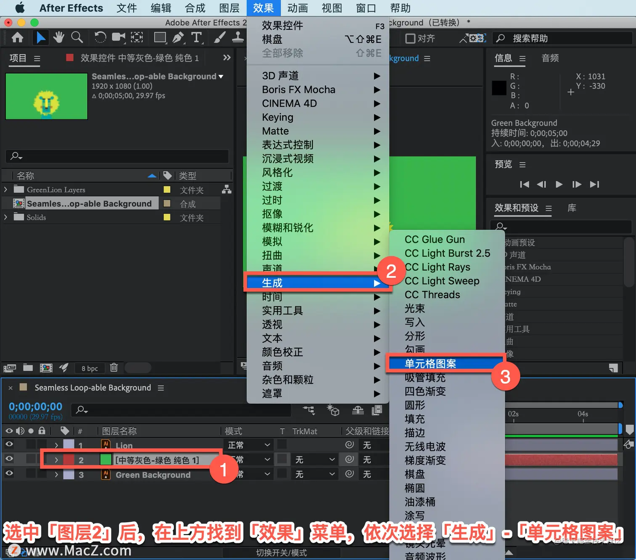Open the composition name dropdown arrow in Project
Image resolution: width=636 pixels, height=560 pixels.
coord(221,77)
